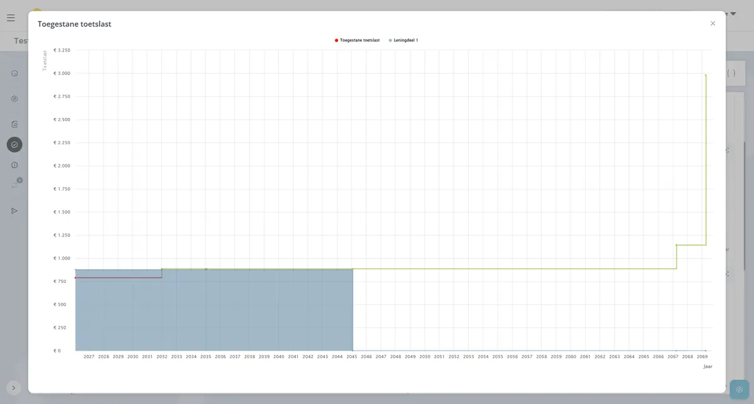The width and height of the screenshot is (754, 404).
Task: Click the background page vertical scrollbar
Action: click(745, 207)
